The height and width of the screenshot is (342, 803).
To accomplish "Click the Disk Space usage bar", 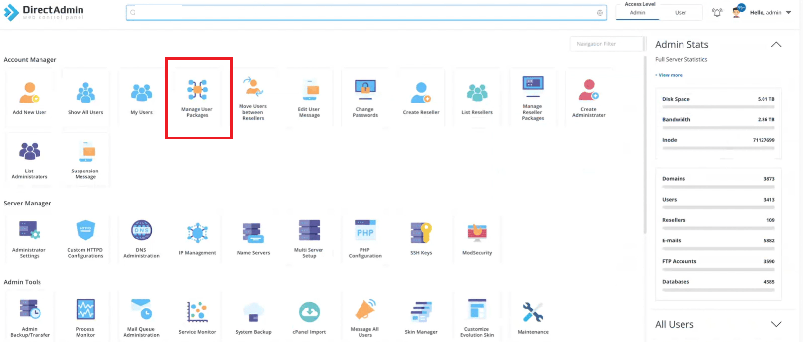I will (x=718, y=107).
